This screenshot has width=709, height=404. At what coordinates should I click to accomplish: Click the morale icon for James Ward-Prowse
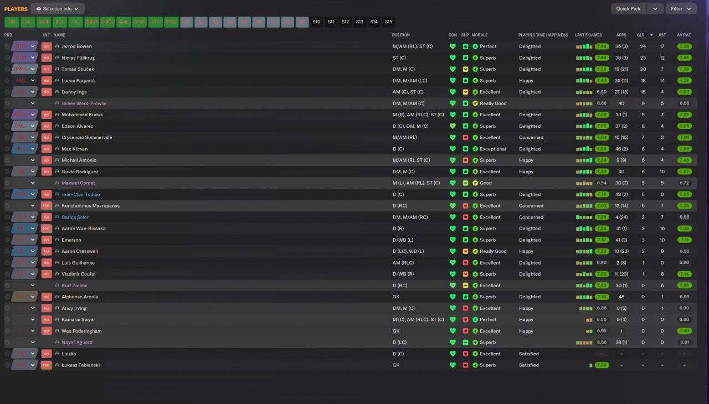[475, 103]
